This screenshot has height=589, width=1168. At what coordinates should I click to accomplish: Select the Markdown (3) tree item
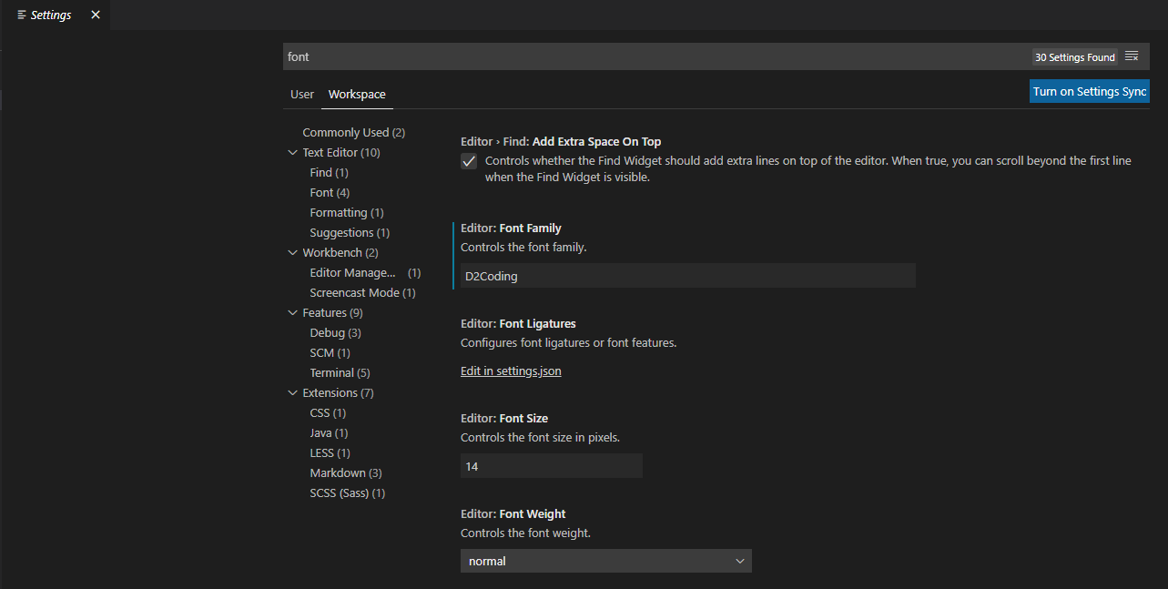(346, 472)
